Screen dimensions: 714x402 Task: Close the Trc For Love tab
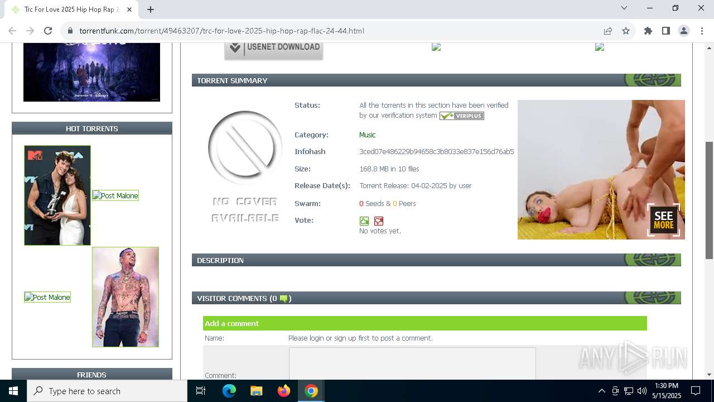(x=129, y=9)
